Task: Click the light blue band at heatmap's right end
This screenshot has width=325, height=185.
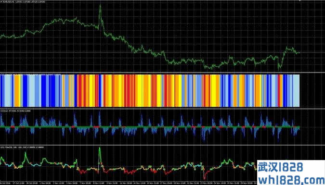Action: tap(296, 91)
